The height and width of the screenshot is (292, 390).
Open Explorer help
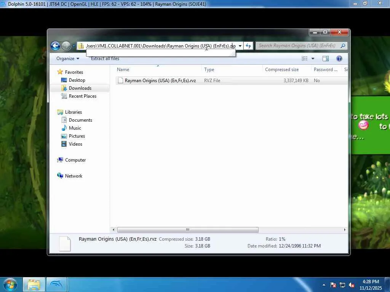point(339,59)
